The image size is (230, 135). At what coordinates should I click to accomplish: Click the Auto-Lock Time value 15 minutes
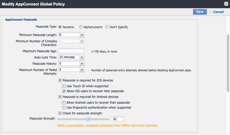coord(69,57)
